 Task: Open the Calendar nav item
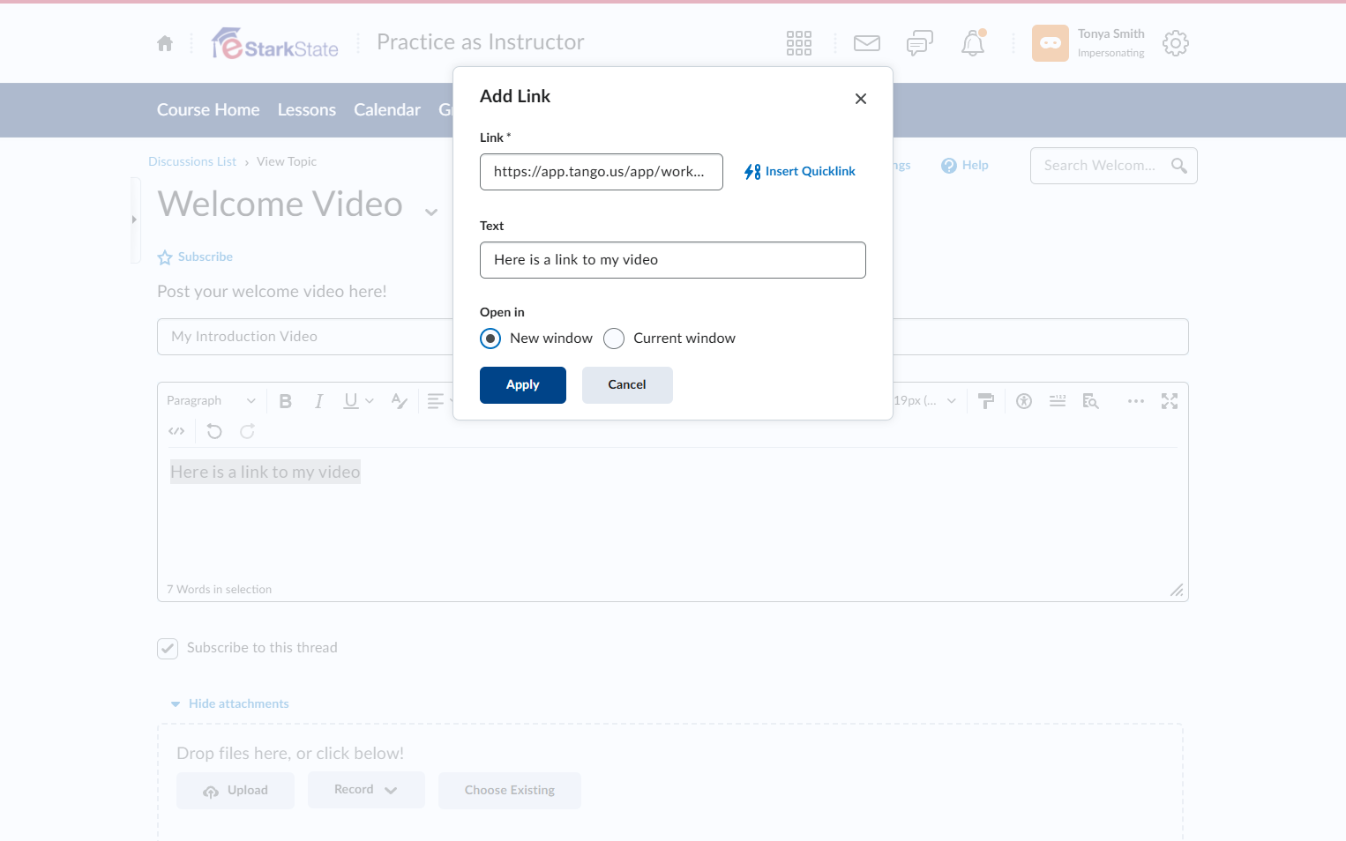(387, 110)
